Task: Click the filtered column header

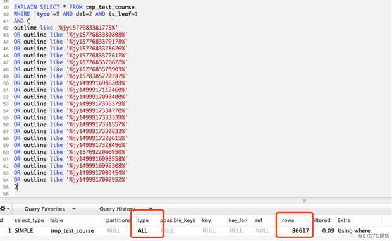Action: click(322, 220)
